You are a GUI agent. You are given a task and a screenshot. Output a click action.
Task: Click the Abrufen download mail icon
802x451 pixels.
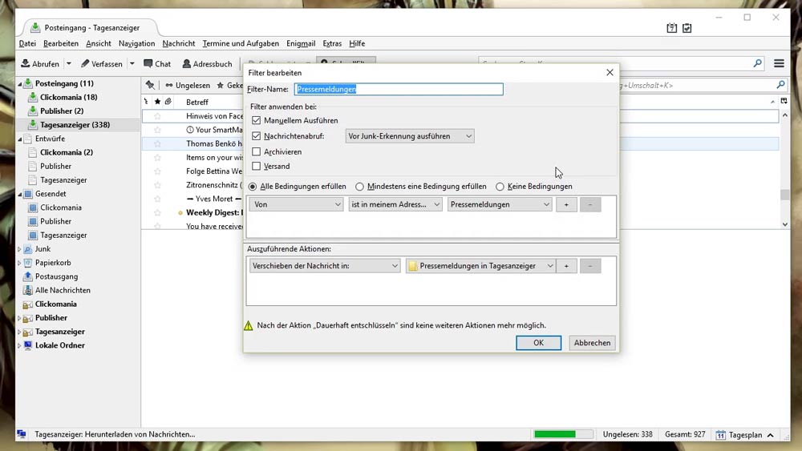[26, 64]
